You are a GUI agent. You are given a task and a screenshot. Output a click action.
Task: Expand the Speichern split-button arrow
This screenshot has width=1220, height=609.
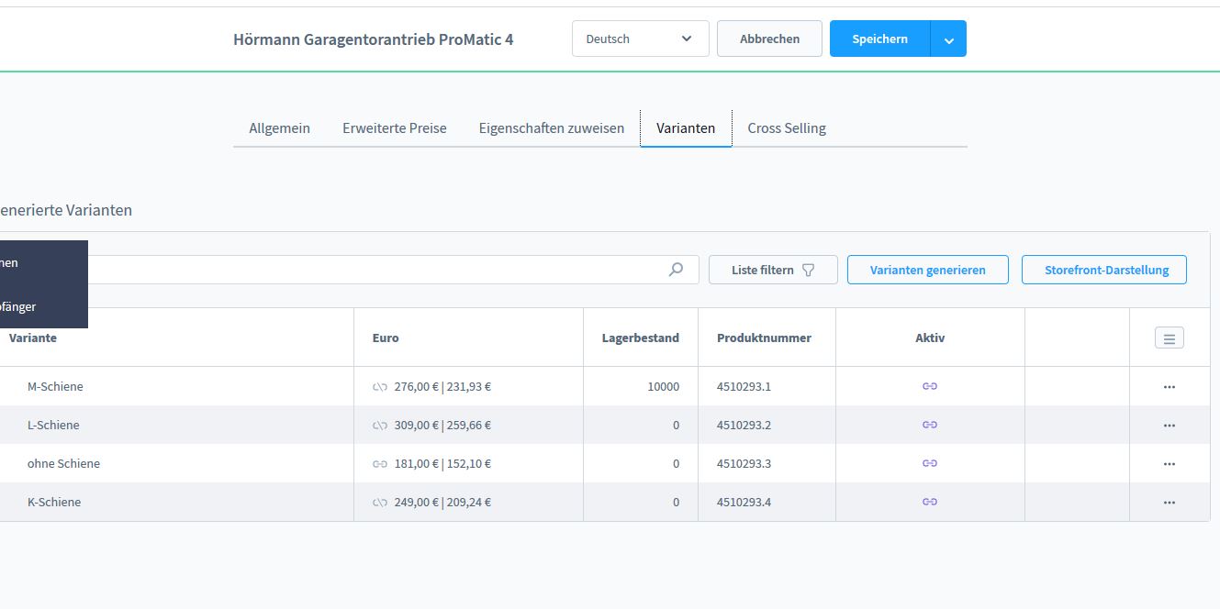coord(949,39)
